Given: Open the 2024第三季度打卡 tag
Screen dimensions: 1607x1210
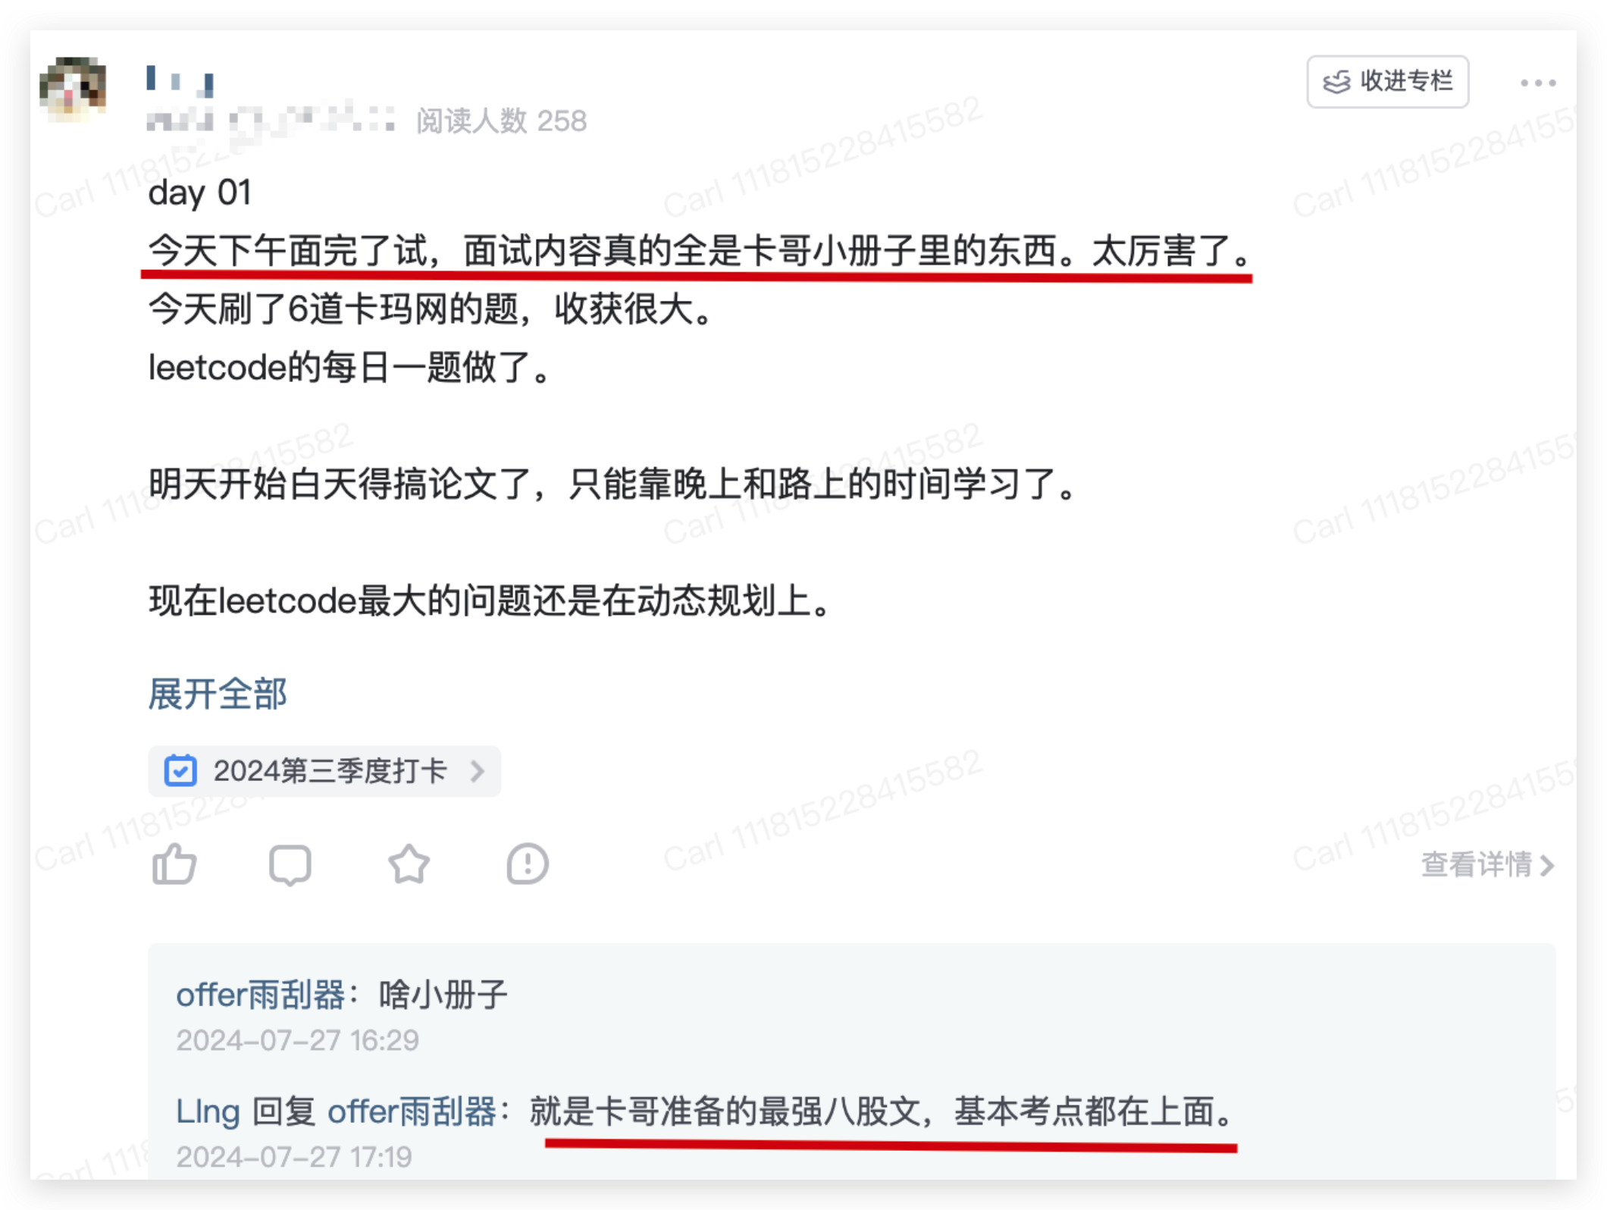Looking at the screenshot, I should [x=324, y=771].
